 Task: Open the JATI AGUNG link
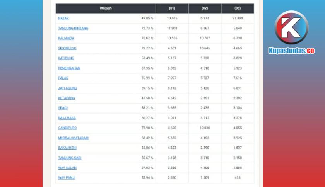click(x=67, y=88)
